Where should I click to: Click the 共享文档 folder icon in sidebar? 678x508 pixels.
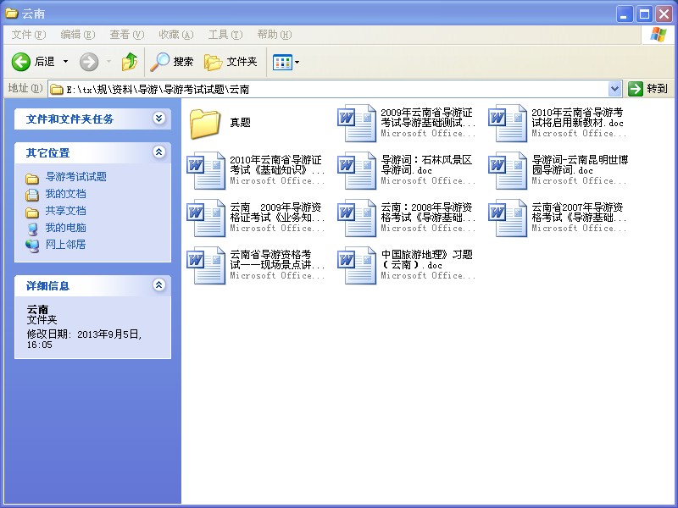tap(32, 212)
